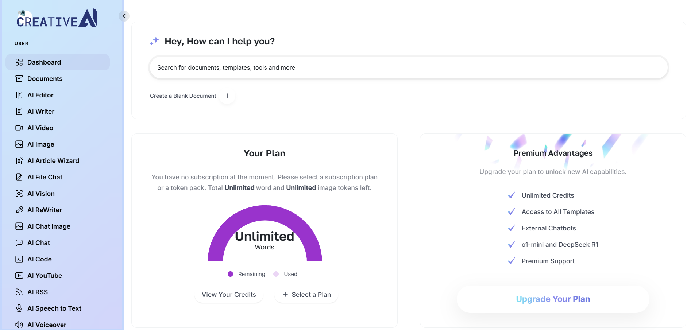Click the AI File Chat icon
This screenshot has width=691, height=330.
point(19,177)
